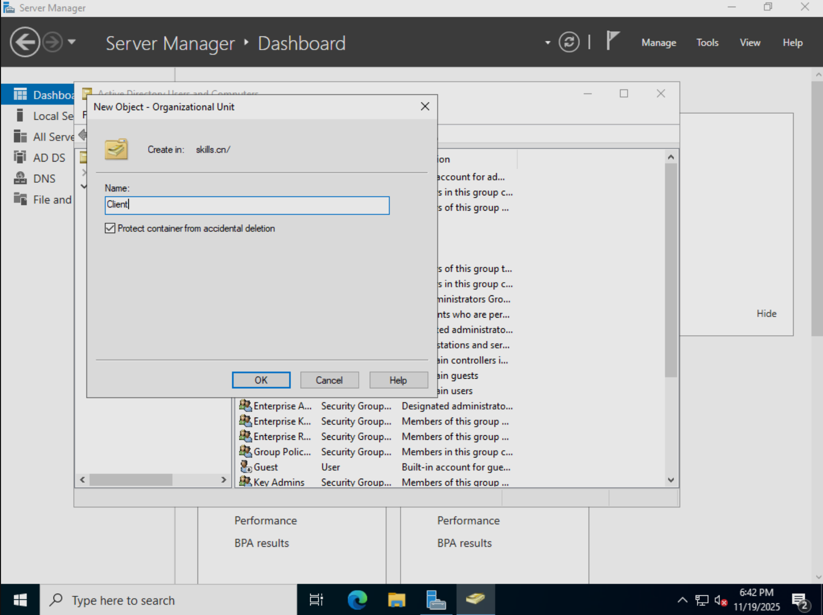This screenshot has width=823, height=615.
Task: Click the Enterprise A... group icon
Action: [246, 405]
